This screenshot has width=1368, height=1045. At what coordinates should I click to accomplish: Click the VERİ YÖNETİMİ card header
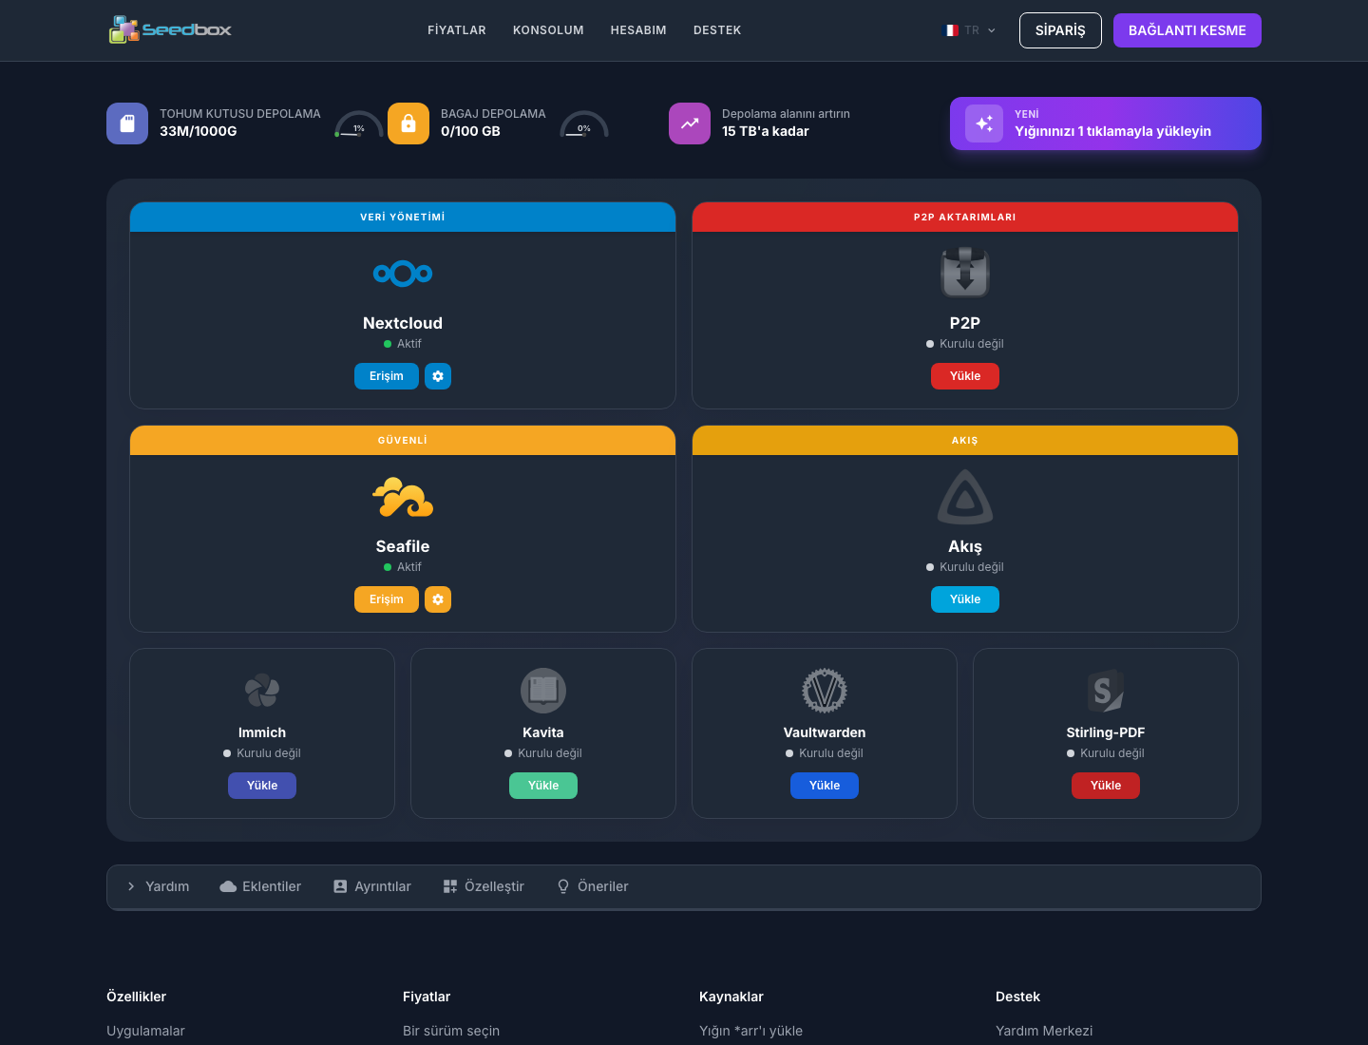click(x=403, y=217)
